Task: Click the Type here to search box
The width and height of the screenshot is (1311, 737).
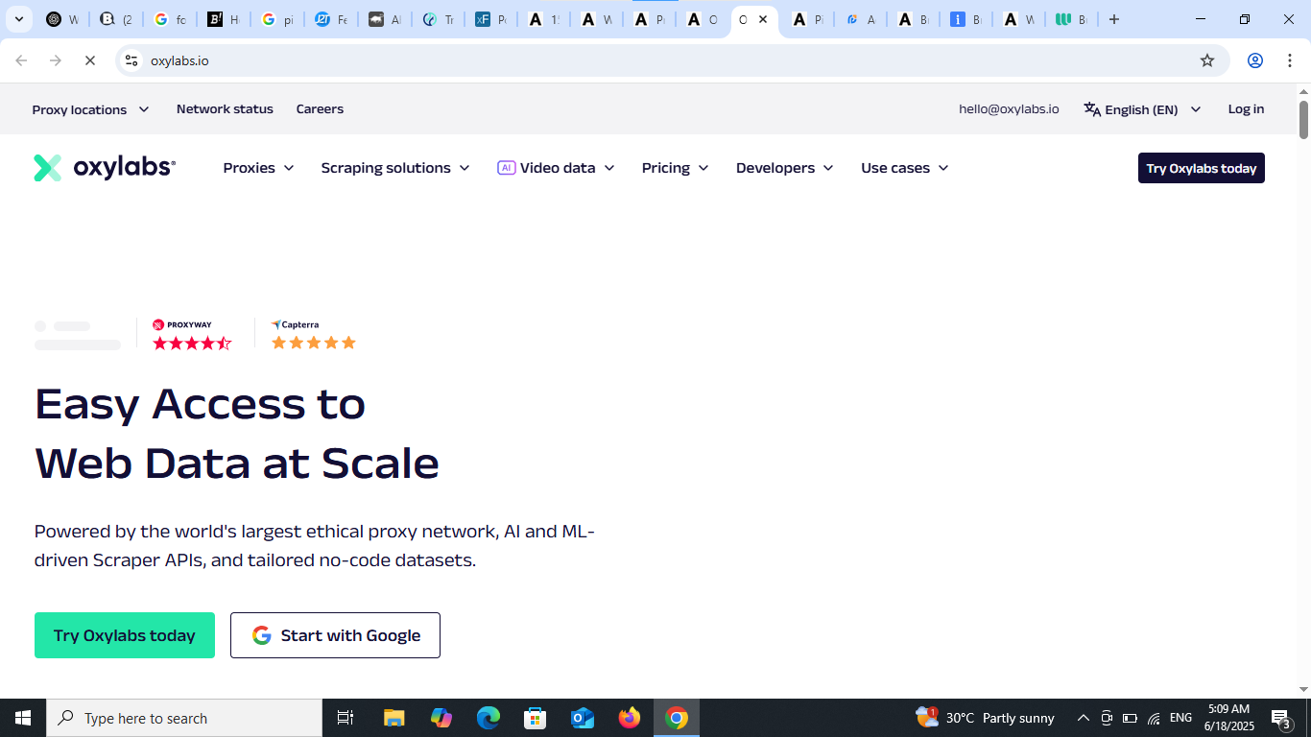Action: click(184, 718)
